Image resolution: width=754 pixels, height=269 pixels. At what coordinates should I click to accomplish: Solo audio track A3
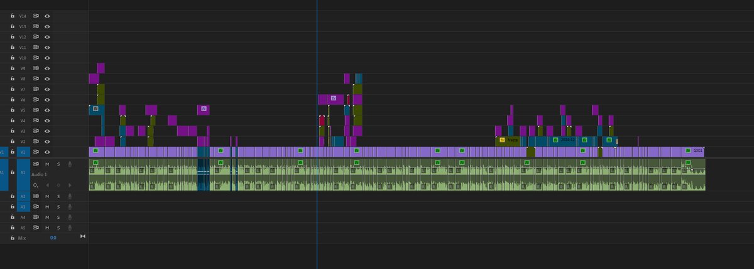click(58, 206)
